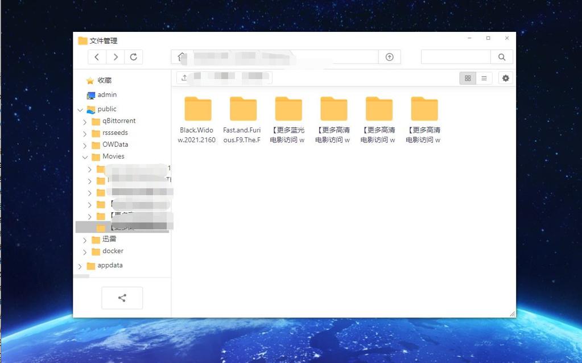Image resolution: width=582 pixels, height=363 pixels.
Task: Collapse the public folder tree
Action: 80,109
